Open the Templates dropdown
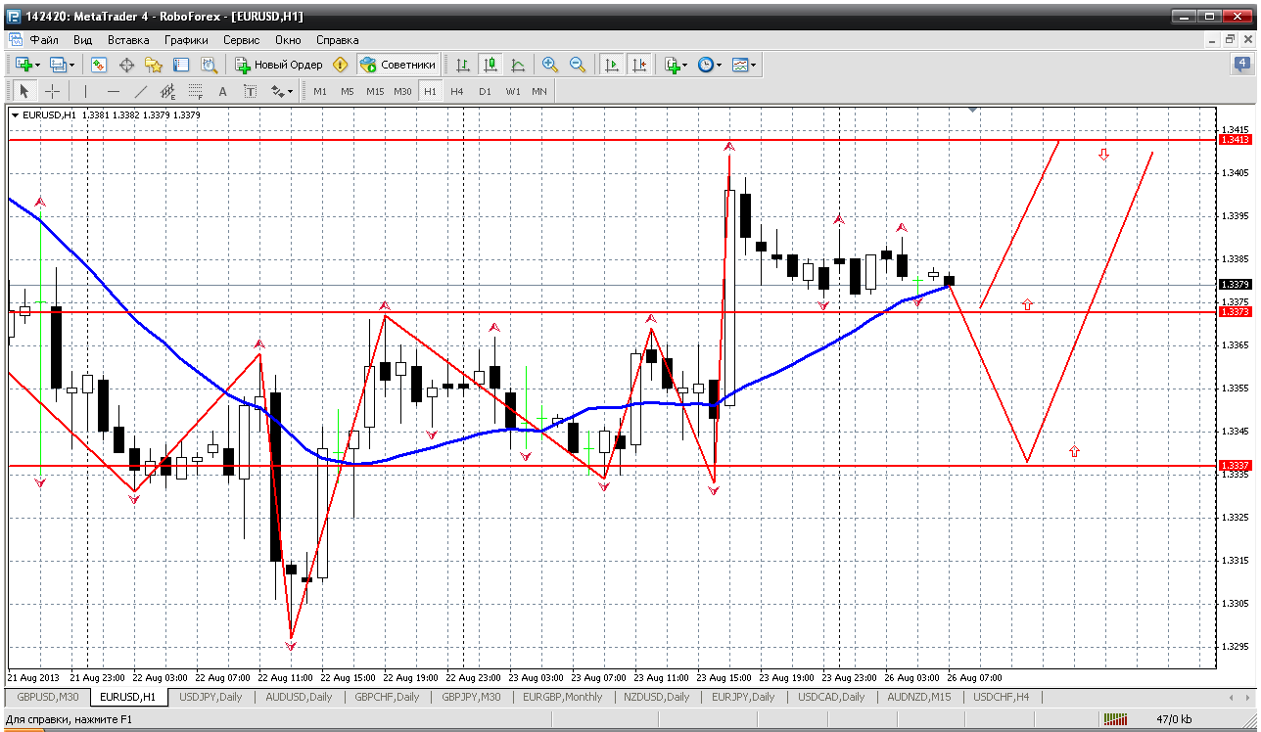 point(744,65)
